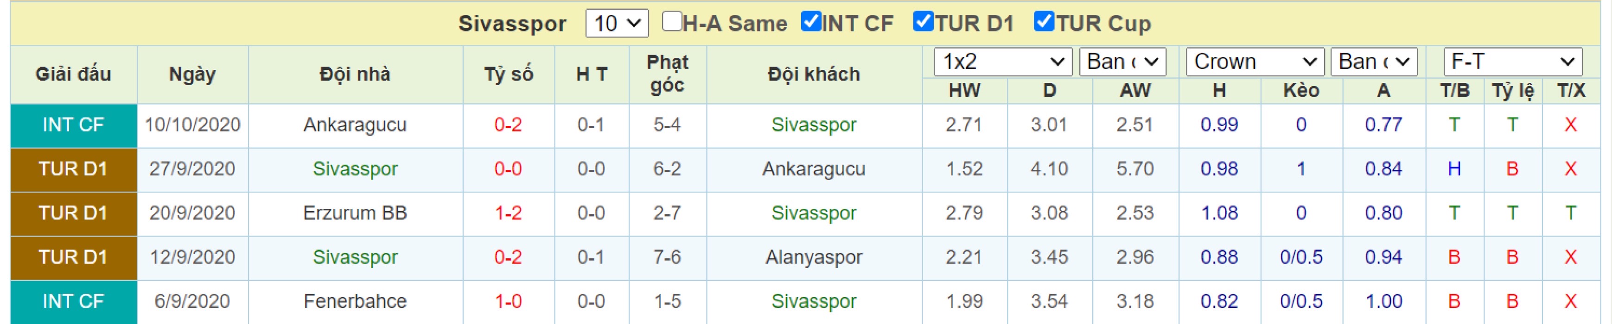The width and height of the screenshot is (1612, 324).
Task: Click the 0-2 score on 10/10/2020
Action: [508, 125]
